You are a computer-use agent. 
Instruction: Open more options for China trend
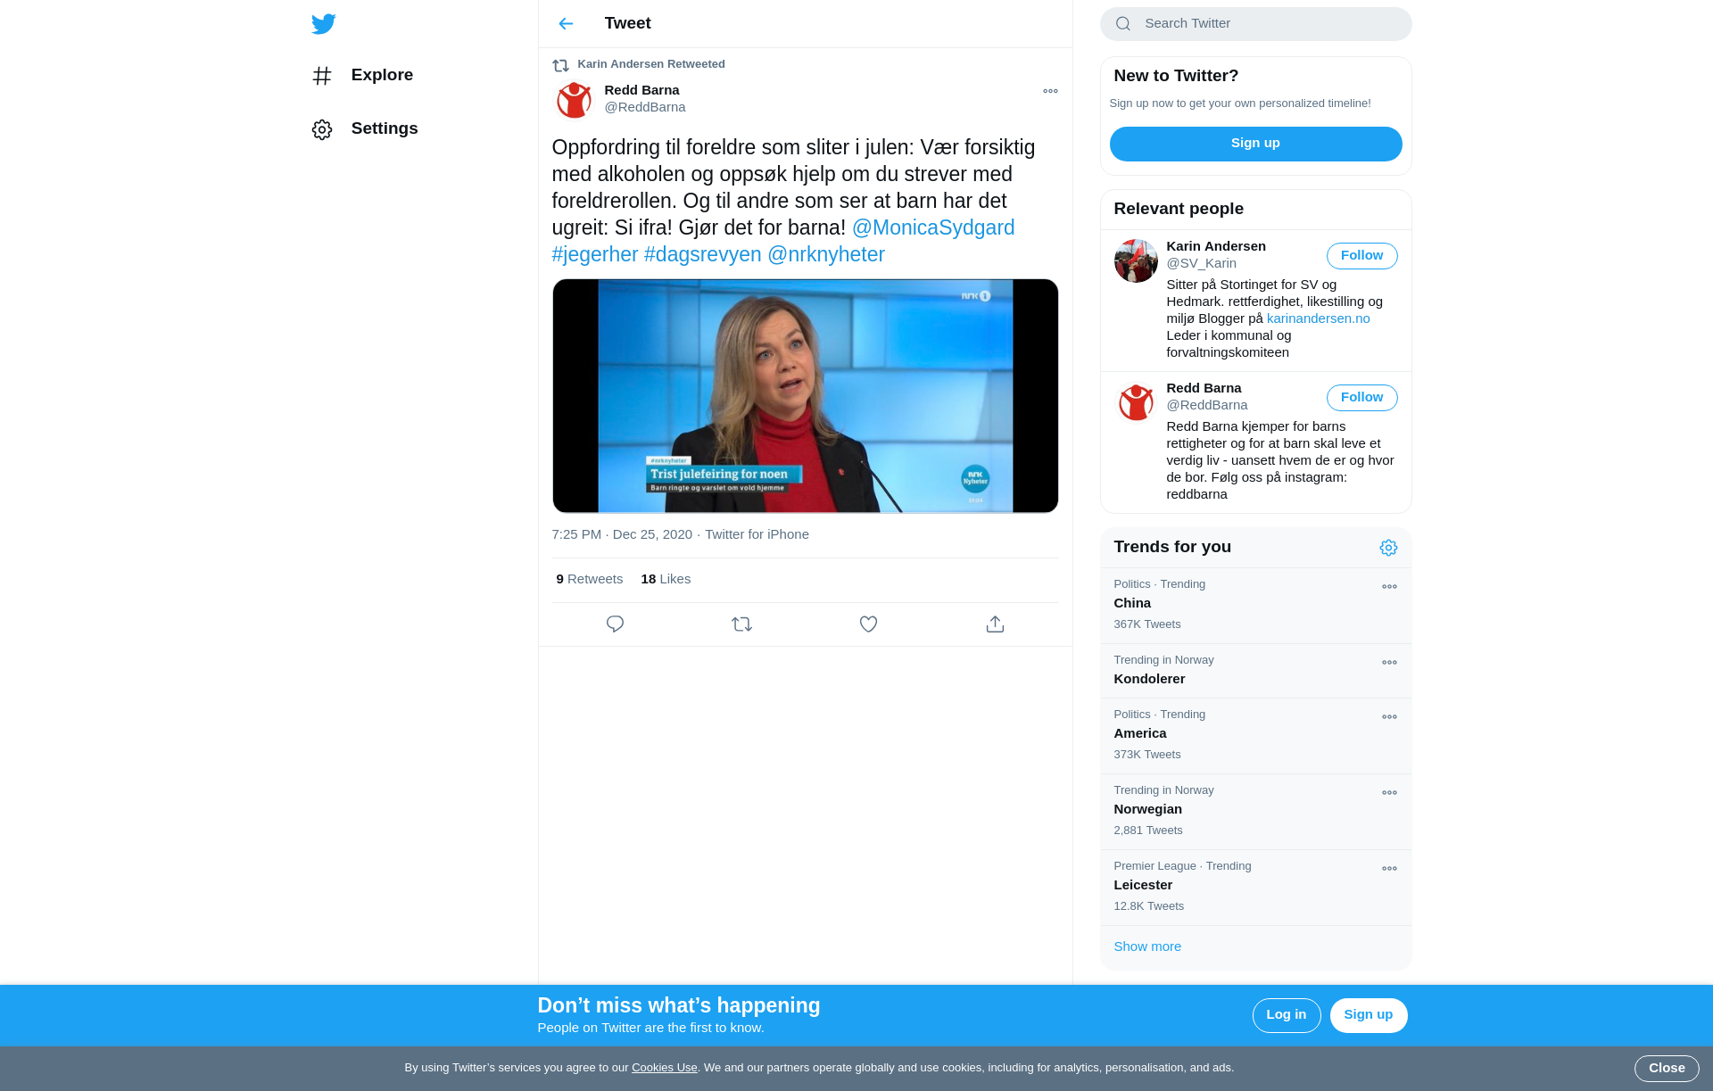(1389, 587)
